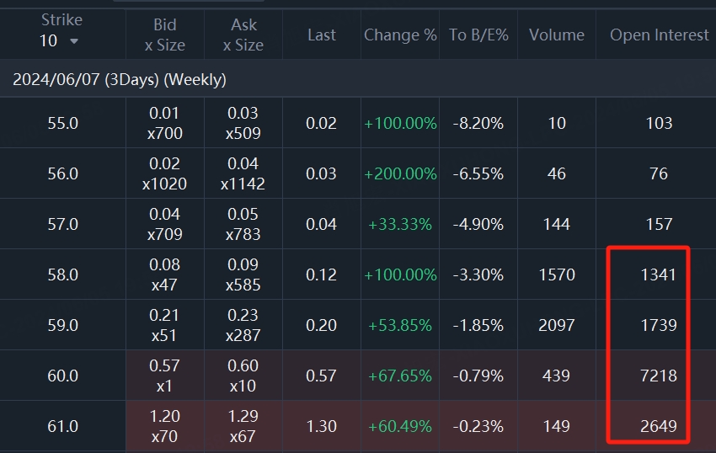This screenshot has width=716, height=453.
Task: Select the 56.0 strike row
Action: pos(62,173)
